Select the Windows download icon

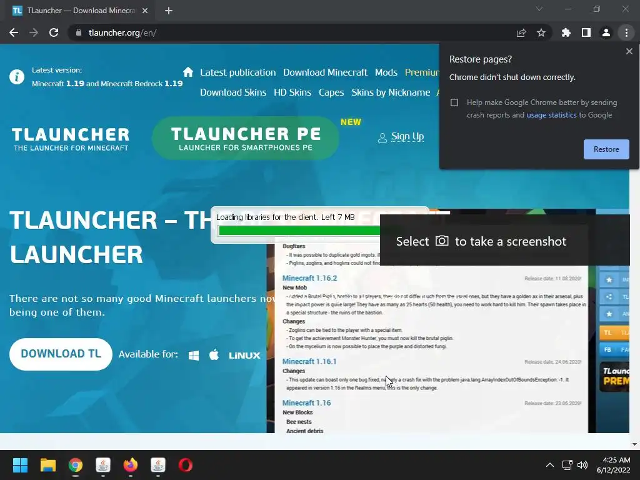pyautogui.click(x=194, y=355)
